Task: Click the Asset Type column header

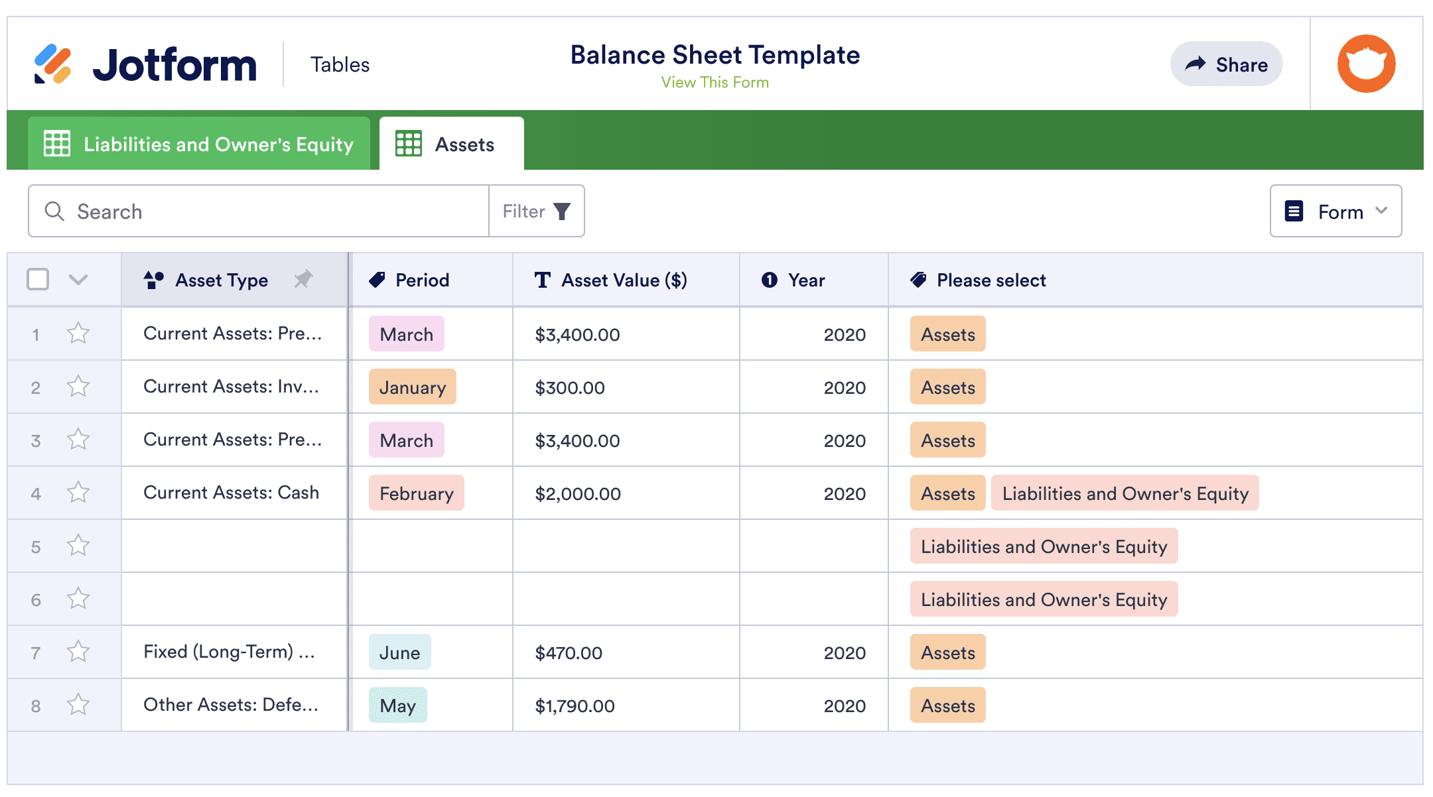Action: pyautogui.click(x=235, y=280)
